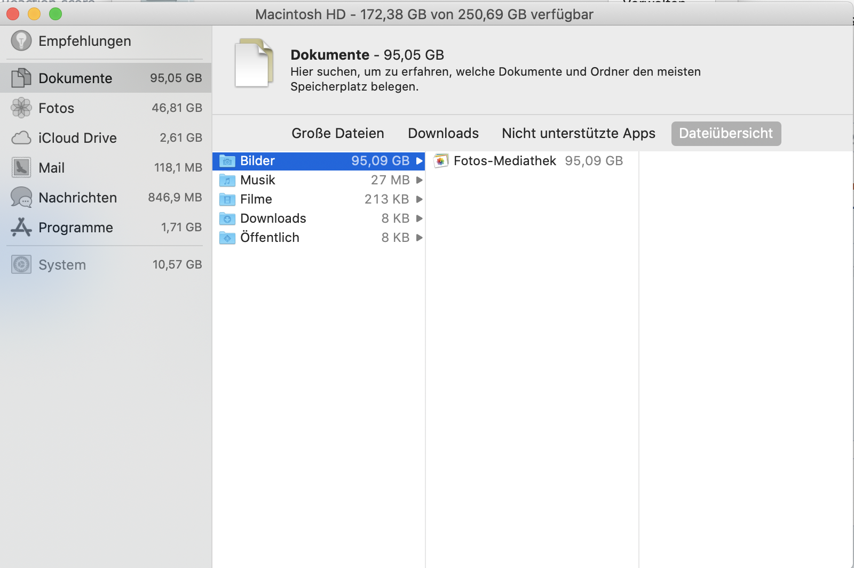Click the 27 MB Musik size
Image resolution: width=854 pixels, height=568 pixels.
click(390, 180)
